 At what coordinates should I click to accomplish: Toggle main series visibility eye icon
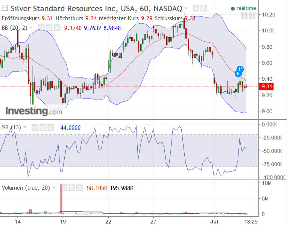pos(196,8)
